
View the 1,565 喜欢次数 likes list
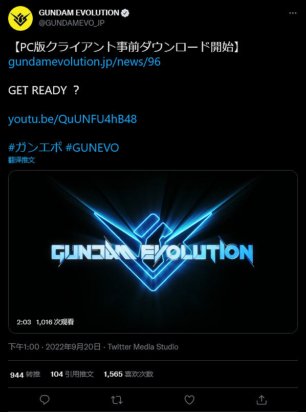click(128, 374)
